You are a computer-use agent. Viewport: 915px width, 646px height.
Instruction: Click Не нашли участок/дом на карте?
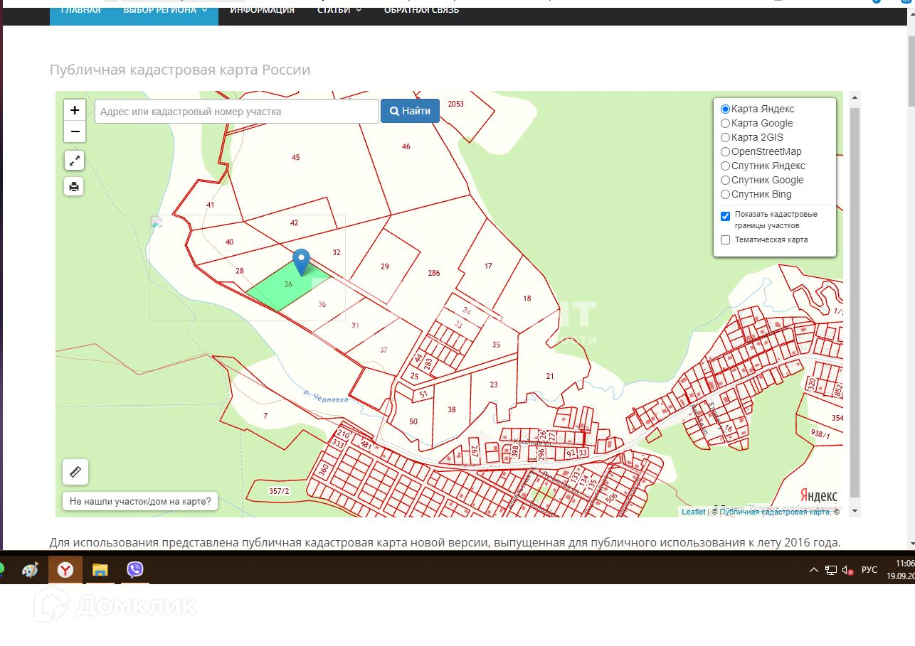pos(140,501)
